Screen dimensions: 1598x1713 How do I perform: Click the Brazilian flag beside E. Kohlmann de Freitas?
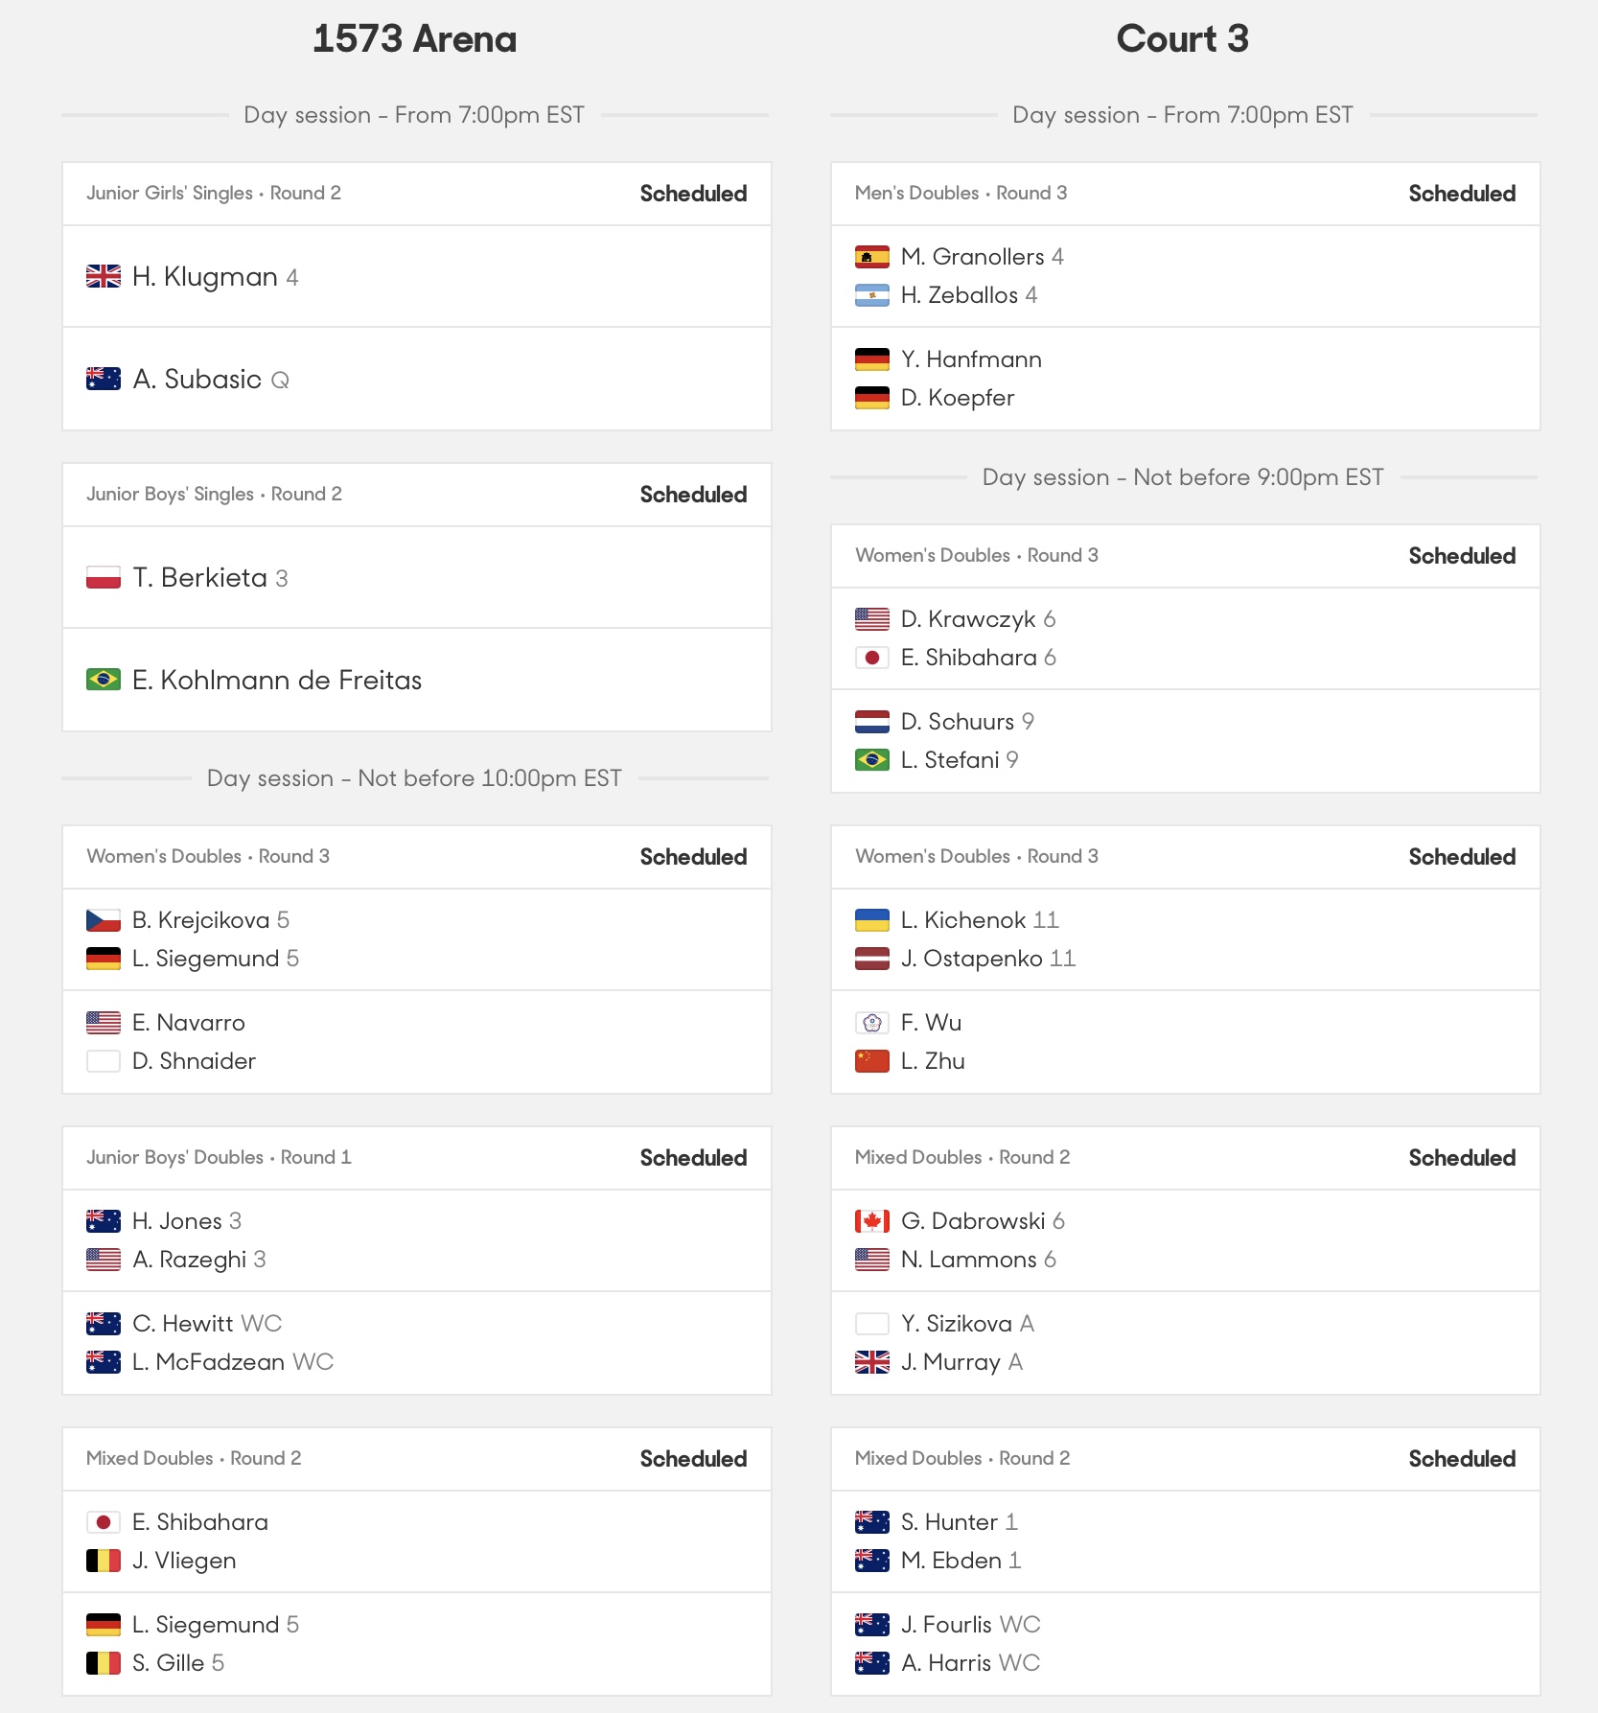[x=104, y=680]
